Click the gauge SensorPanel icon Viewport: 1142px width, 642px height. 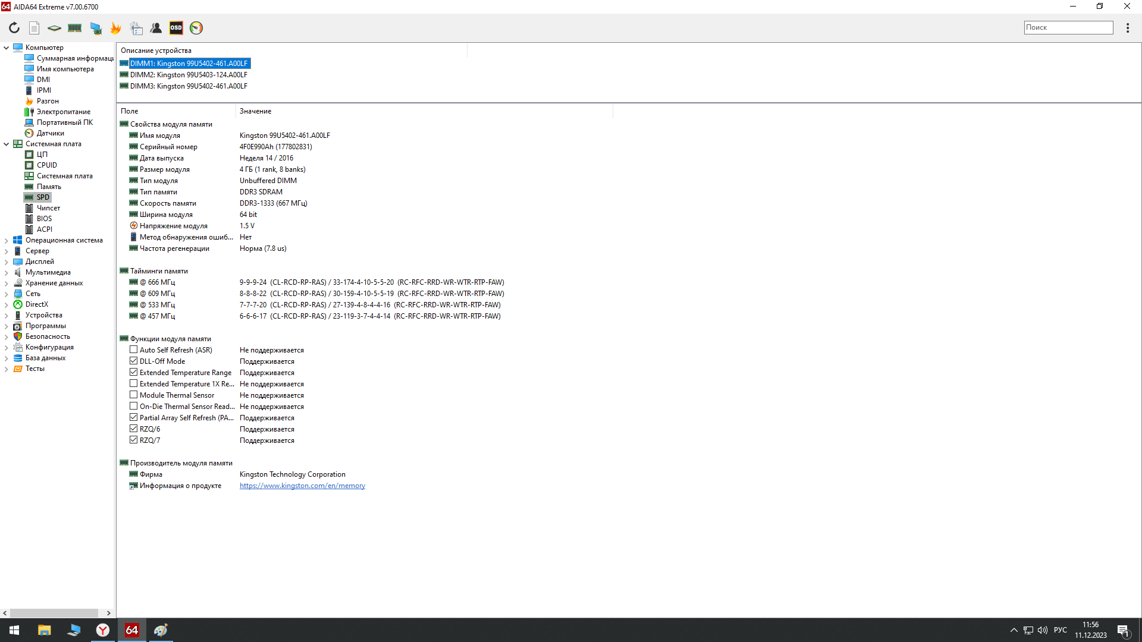(x=196, y=28)
